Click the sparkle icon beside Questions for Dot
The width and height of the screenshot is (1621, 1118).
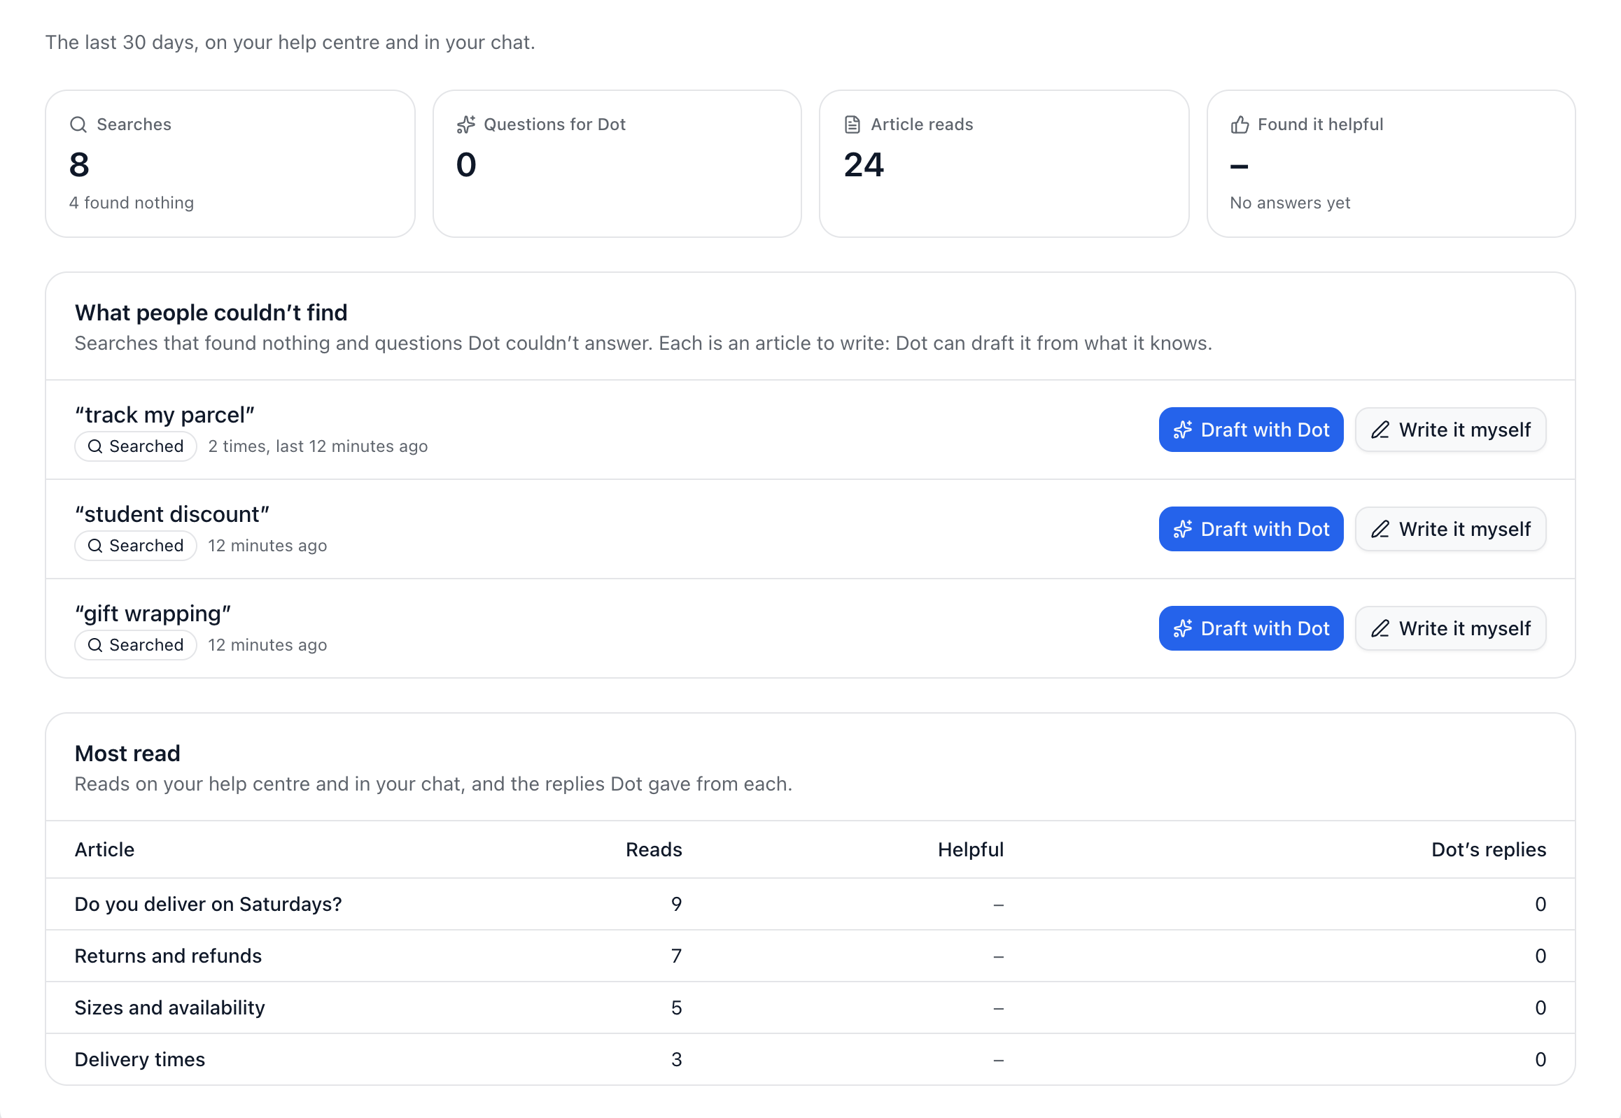466,125
